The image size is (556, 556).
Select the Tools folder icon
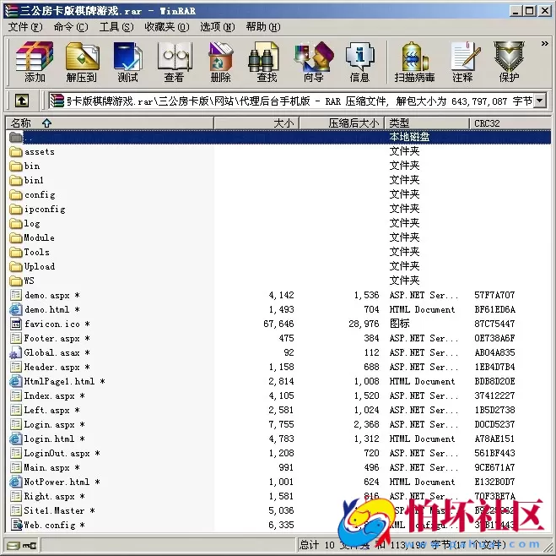15,253
